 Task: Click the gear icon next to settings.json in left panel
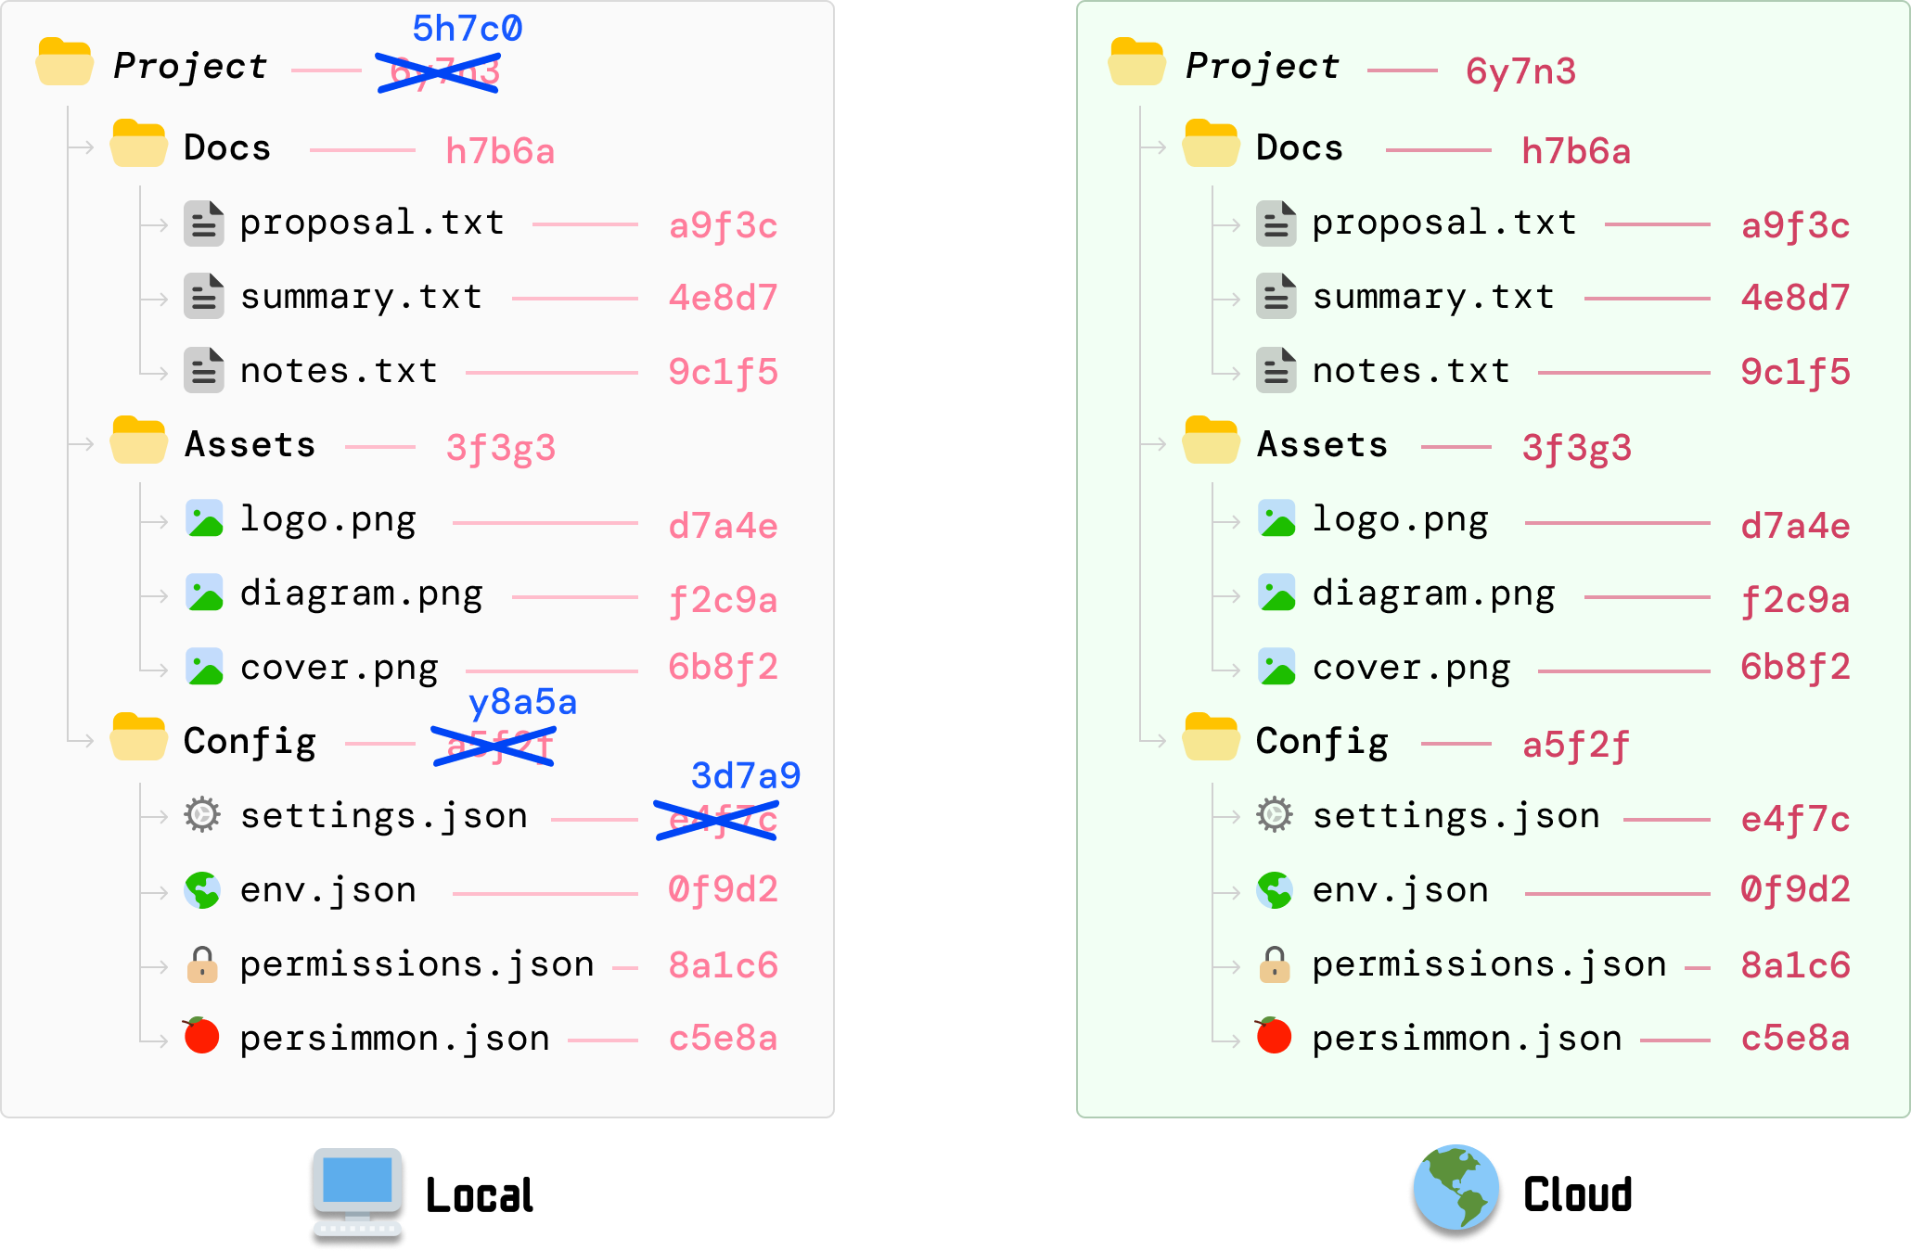point(202,815)
